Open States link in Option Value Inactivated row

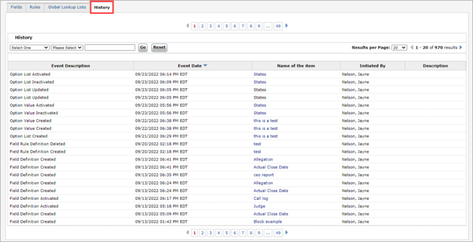(x=260, y=113)
